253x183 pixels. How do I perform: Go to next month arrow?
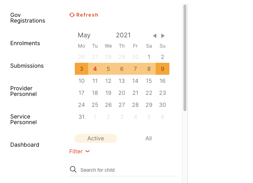[163, 36]
